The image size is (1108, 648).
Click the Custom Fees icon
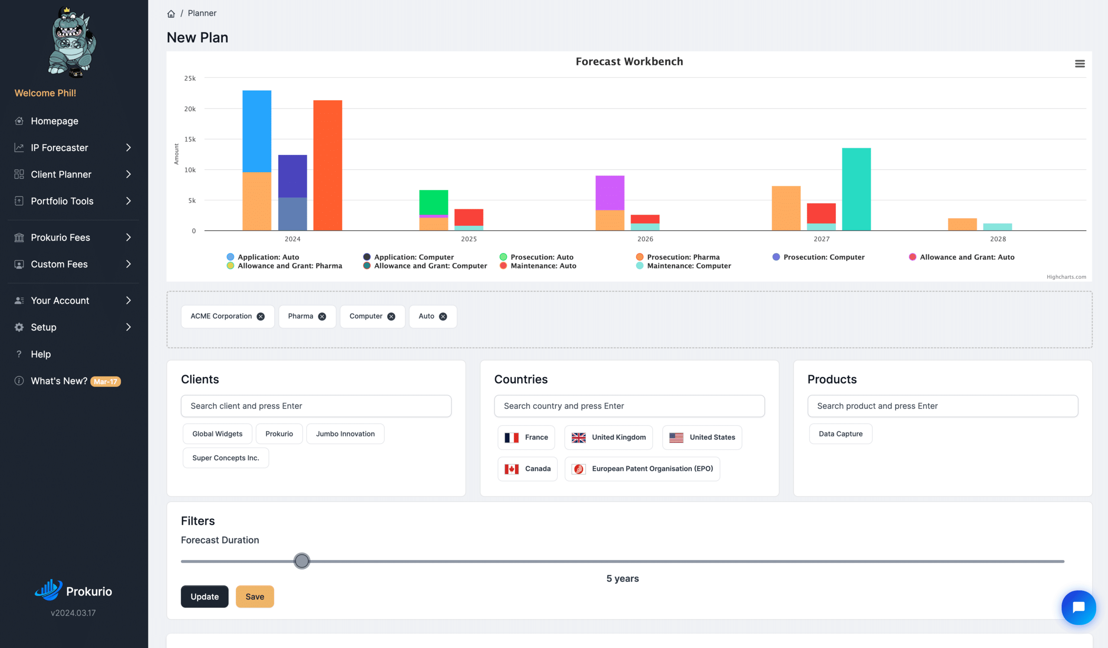pos(19,264)
